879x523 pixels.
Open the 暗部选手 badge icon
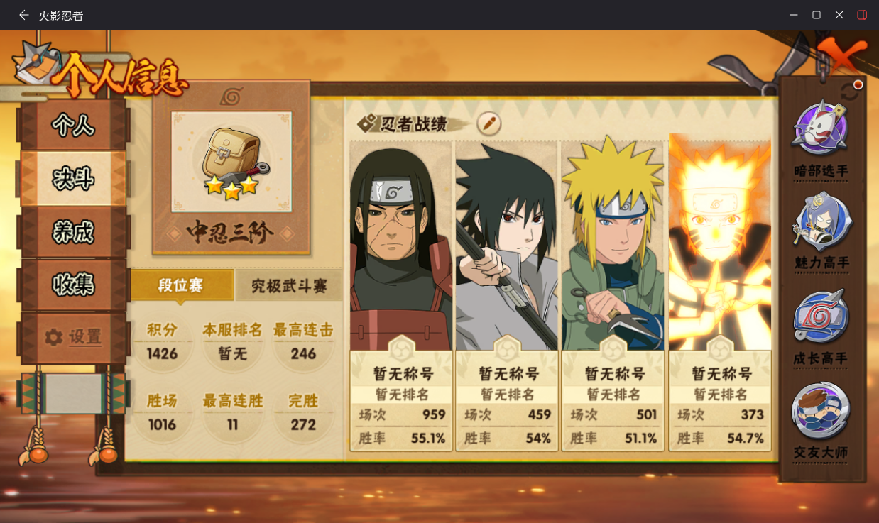pyautogui.click(x=820, y=128)
